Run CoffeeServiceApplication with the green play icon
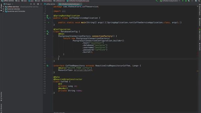 pos(183,1)
